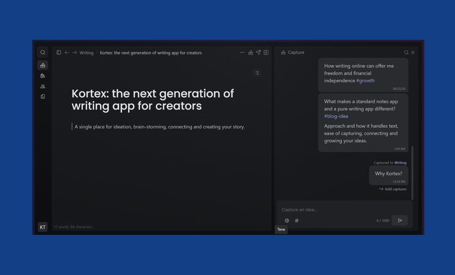Toggle the right split panel icon

(266, 52)
